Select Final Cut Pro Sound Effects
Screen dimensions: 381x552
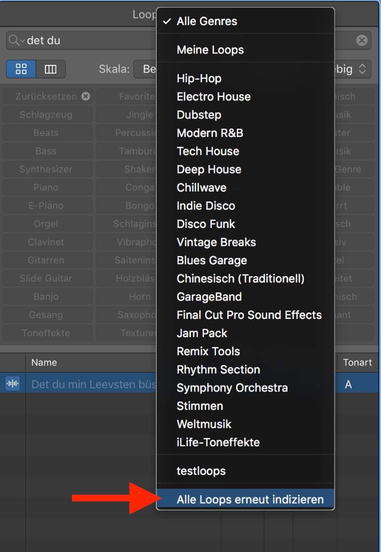click(x=249, y=315)
